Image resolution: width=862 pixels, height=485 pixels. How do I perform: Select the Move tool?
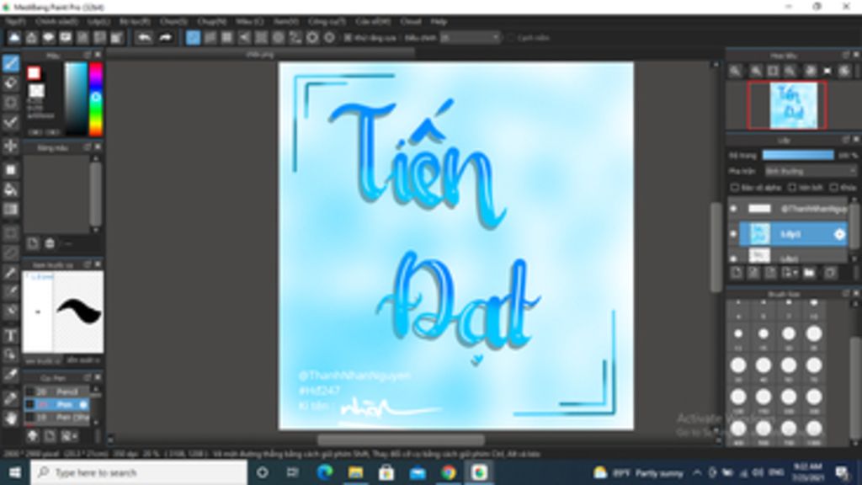(x=10, y=147)
